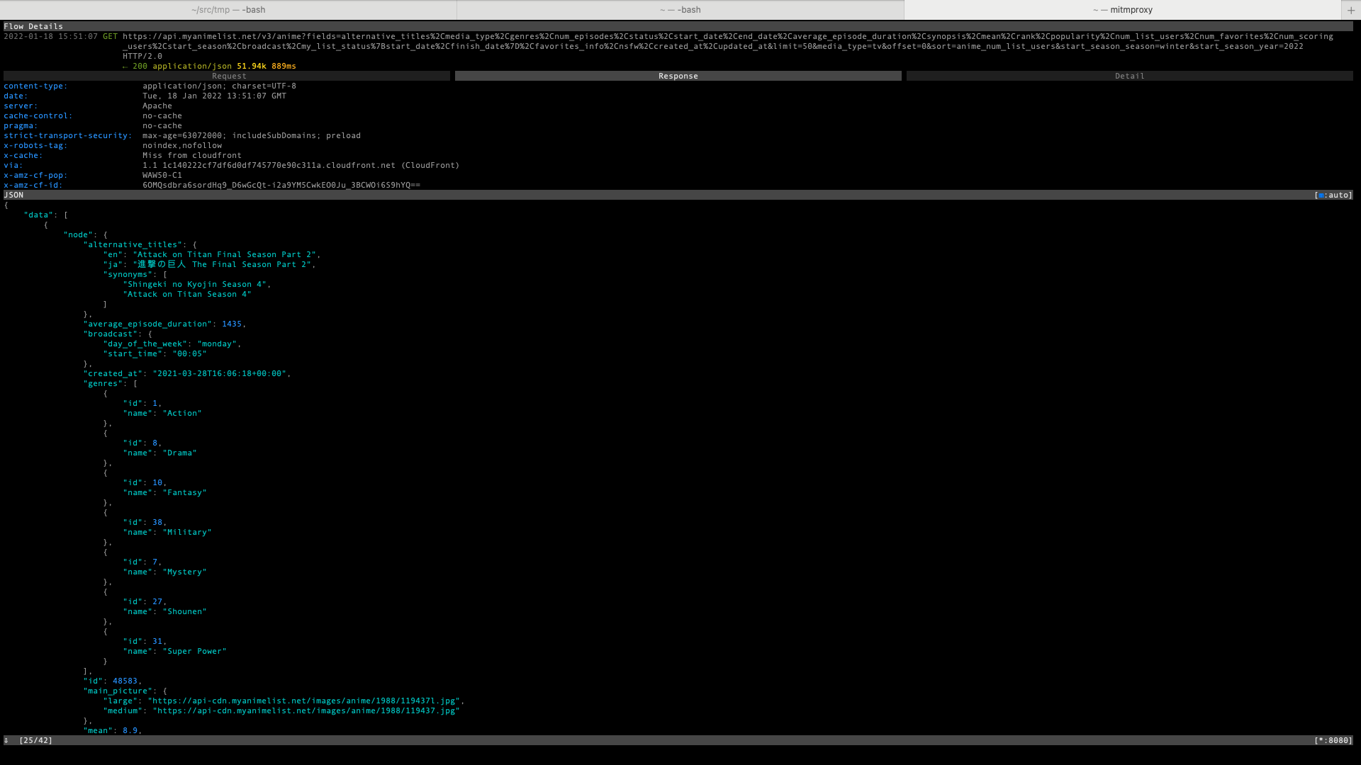Viewport: 1361px width, 765px height.
Task: Click the "alternative_titles" JSON key
Action: click(x=133, y=244)
